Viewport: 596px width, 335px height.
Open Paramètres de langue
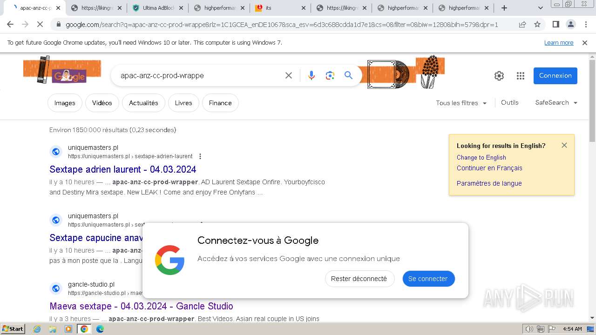coord(489,183)
